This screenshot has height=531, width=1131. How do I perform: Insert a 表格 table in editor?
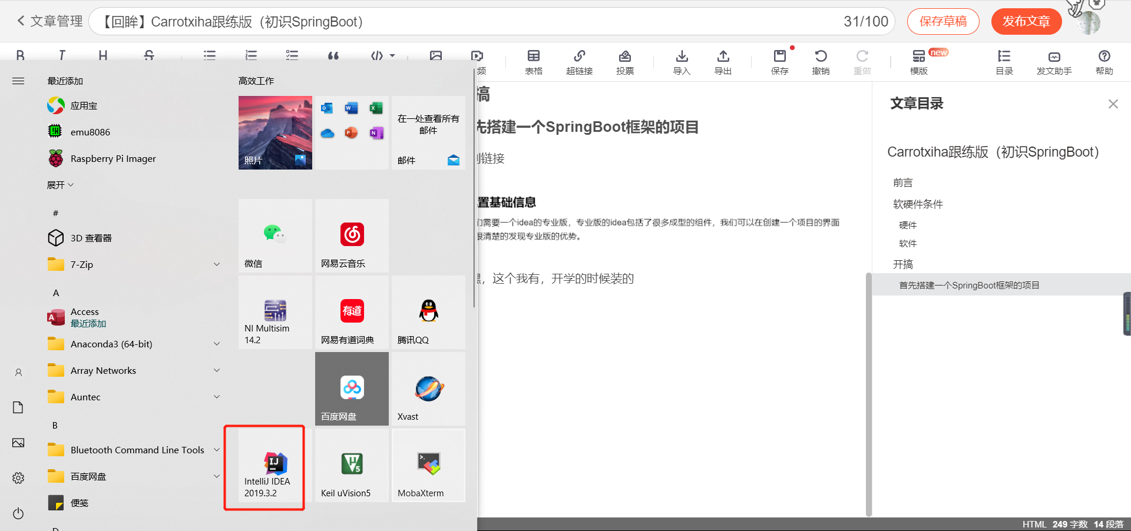pyautogui.click(x=534, y=62)
